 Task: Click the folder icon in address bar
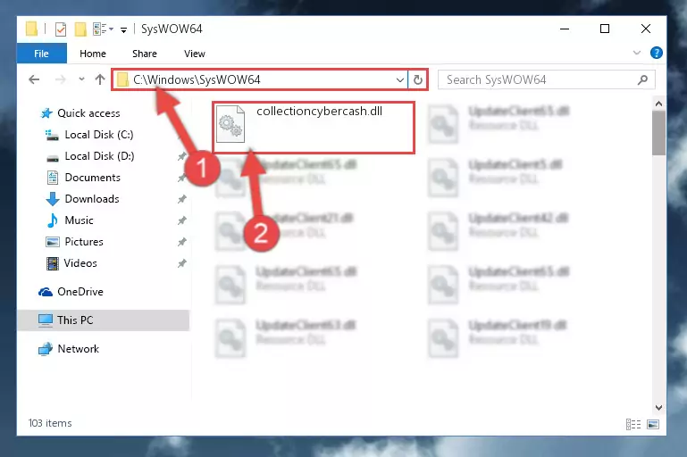coord(122,79)
